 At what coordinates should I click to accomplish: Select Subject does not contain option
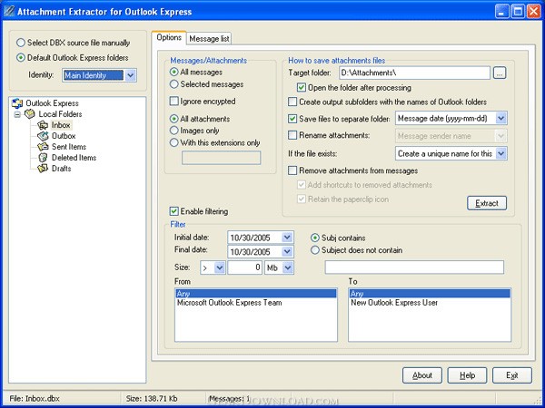pyautogui.click(x=357, y=250)
